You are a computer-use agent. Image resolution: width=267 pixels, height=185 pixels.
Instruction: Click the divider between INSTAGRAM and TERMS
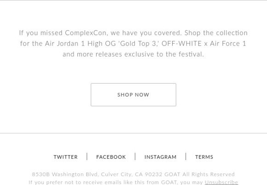click(x=186, y=156)
